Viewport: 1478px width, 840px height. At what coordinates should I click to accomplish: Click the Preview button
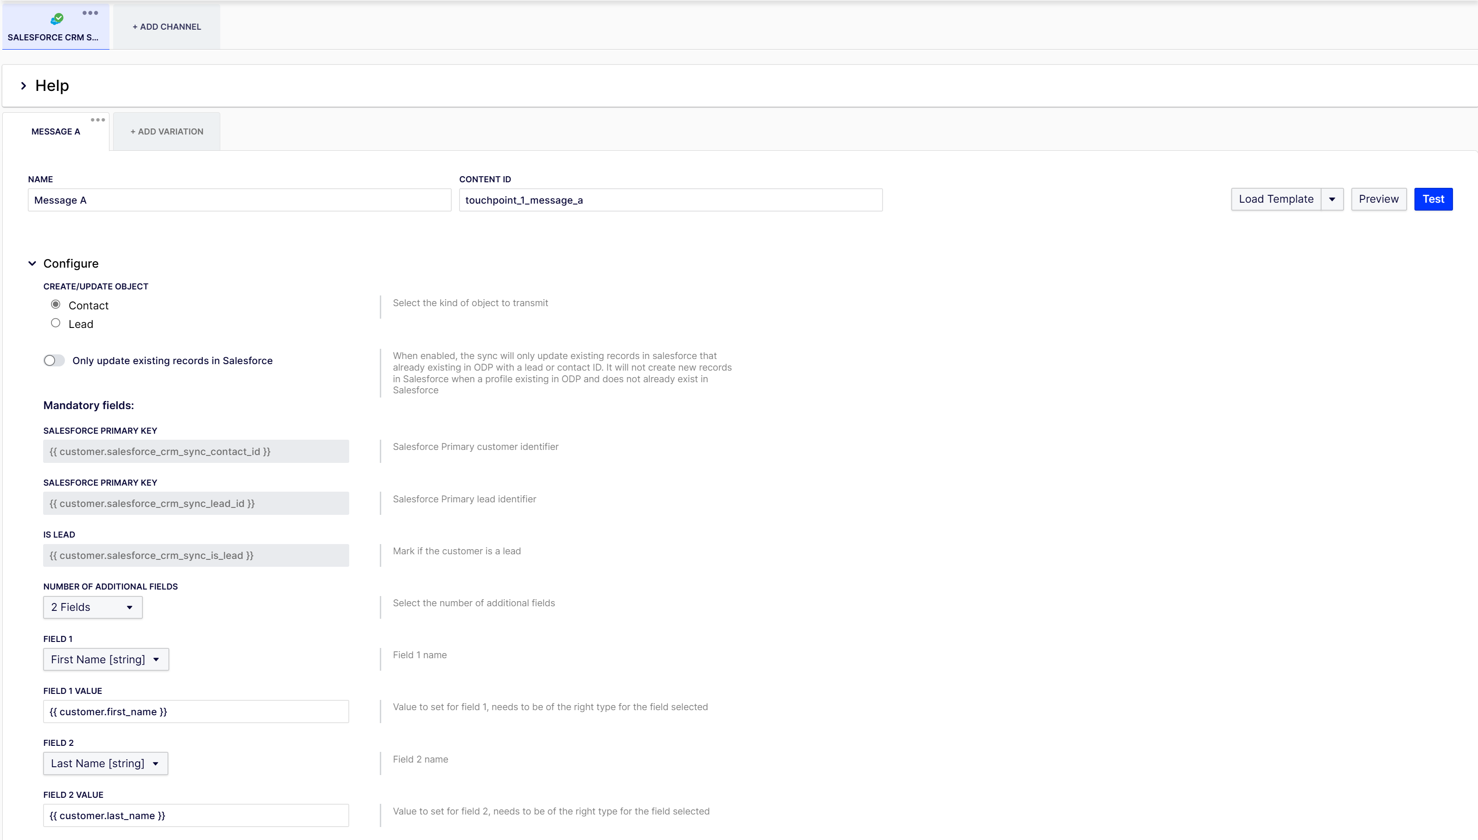(1379, 199)
